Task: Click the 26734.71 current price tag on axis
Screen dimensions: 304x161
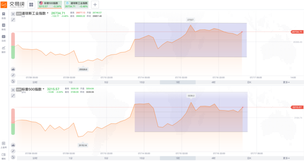Action: [297, 32]
